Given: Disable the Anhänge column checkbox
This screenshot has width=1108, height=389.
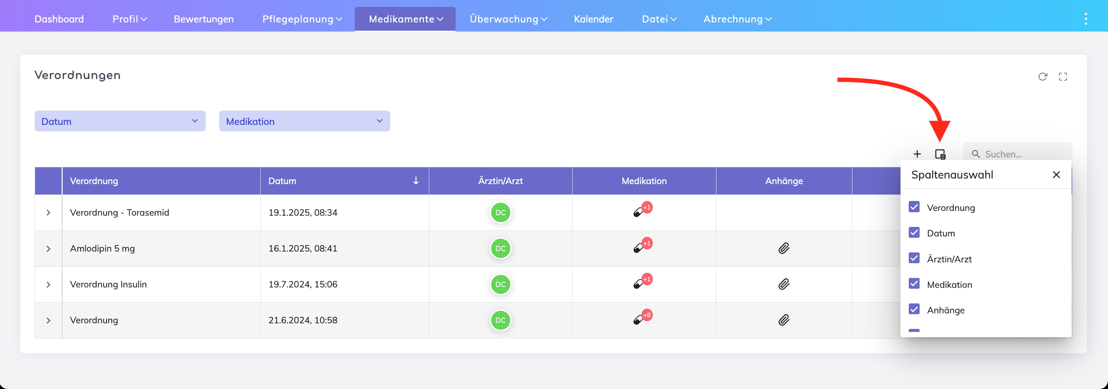Looking at the screenshot, I should pos(914,309).
